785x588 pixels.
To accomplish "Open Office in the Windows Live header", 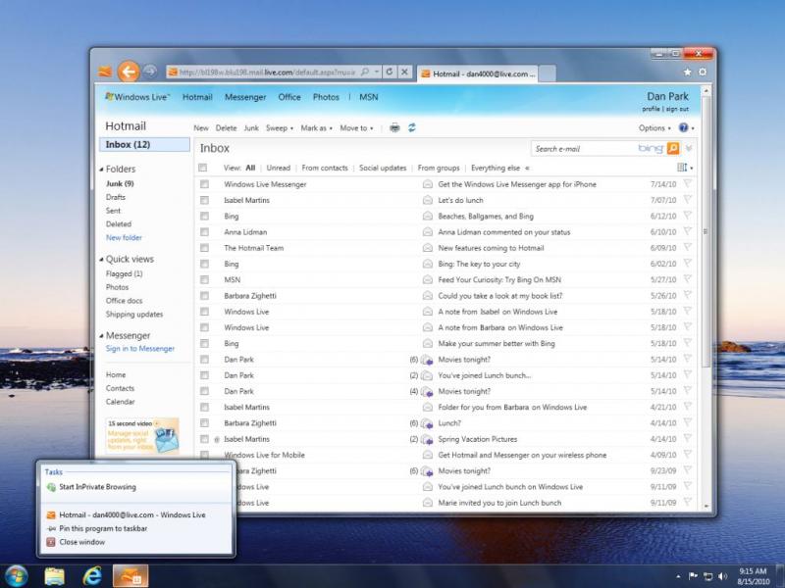I will pos(289,97).
